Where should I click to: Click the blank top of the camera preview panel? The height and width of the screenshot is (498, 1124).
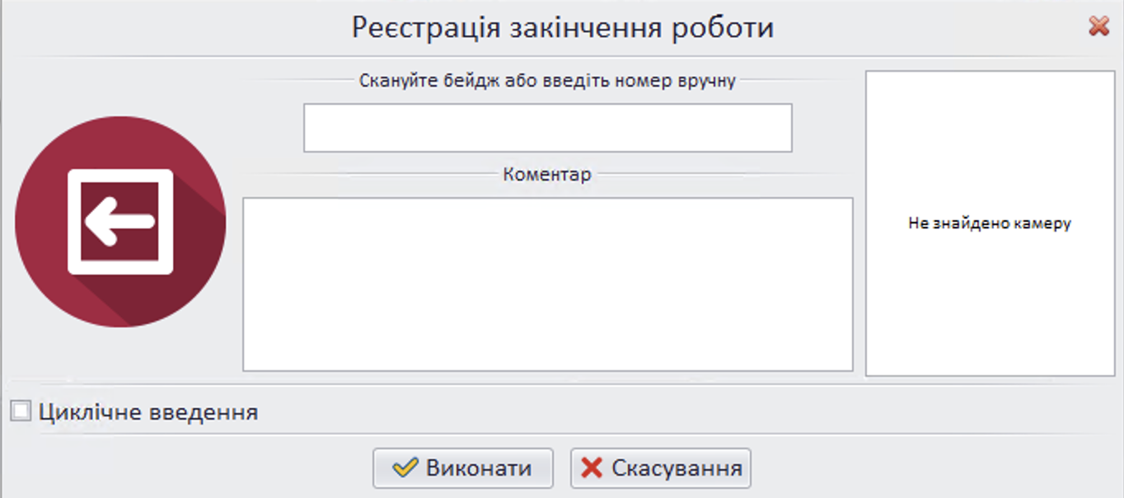point(989,115)
